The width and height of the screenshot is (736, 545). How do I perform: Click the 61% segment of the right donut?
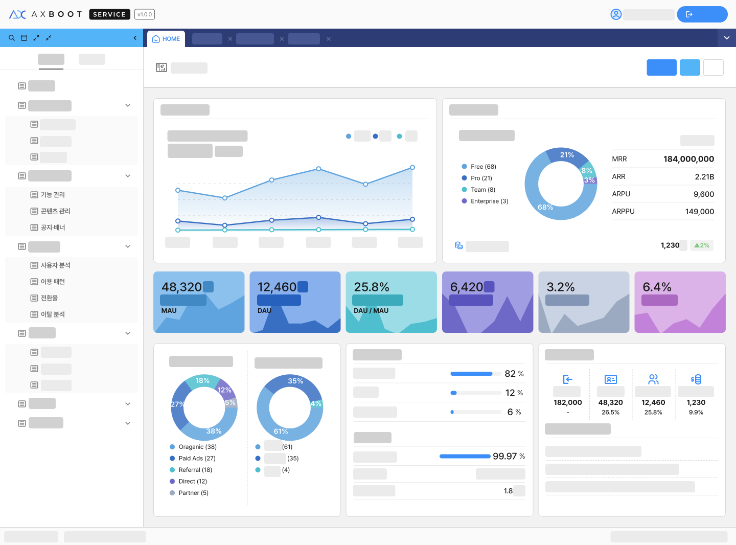pyautogui.click(x=281, y=432)
